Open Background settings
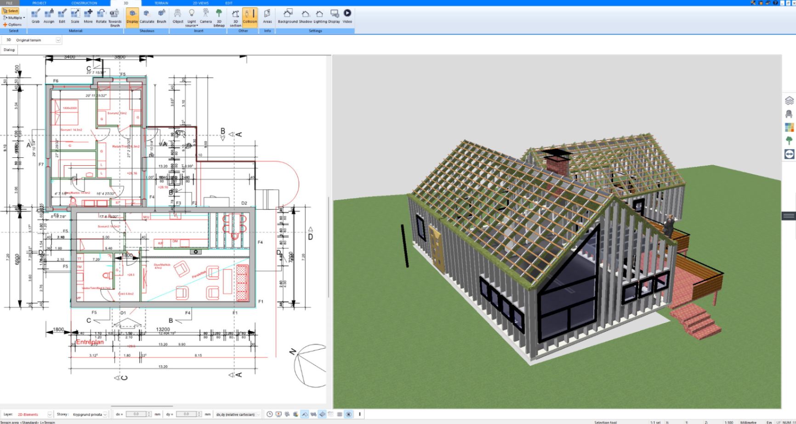This screenshot has width=796, height=424. coord(288,16)
